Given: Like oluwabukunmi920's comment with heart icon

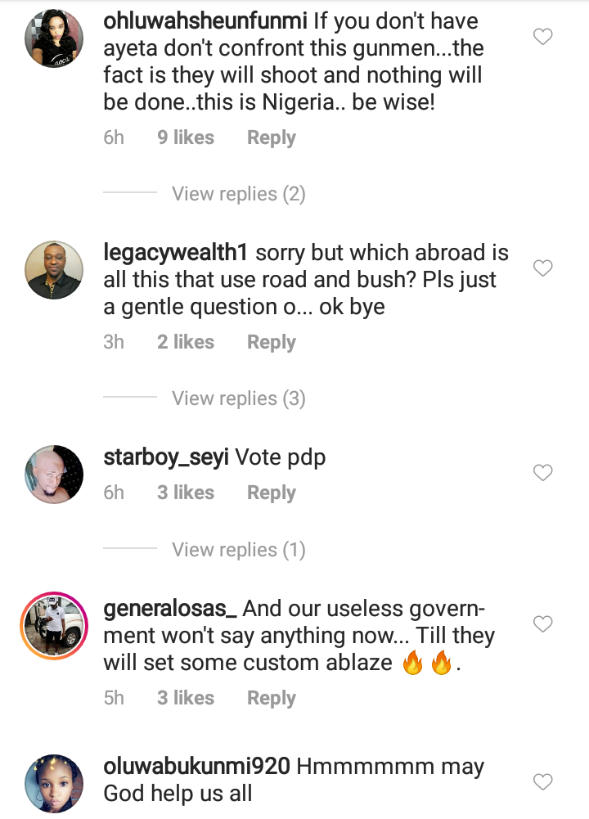Looking at the screenshot, I should pos(542,782).
